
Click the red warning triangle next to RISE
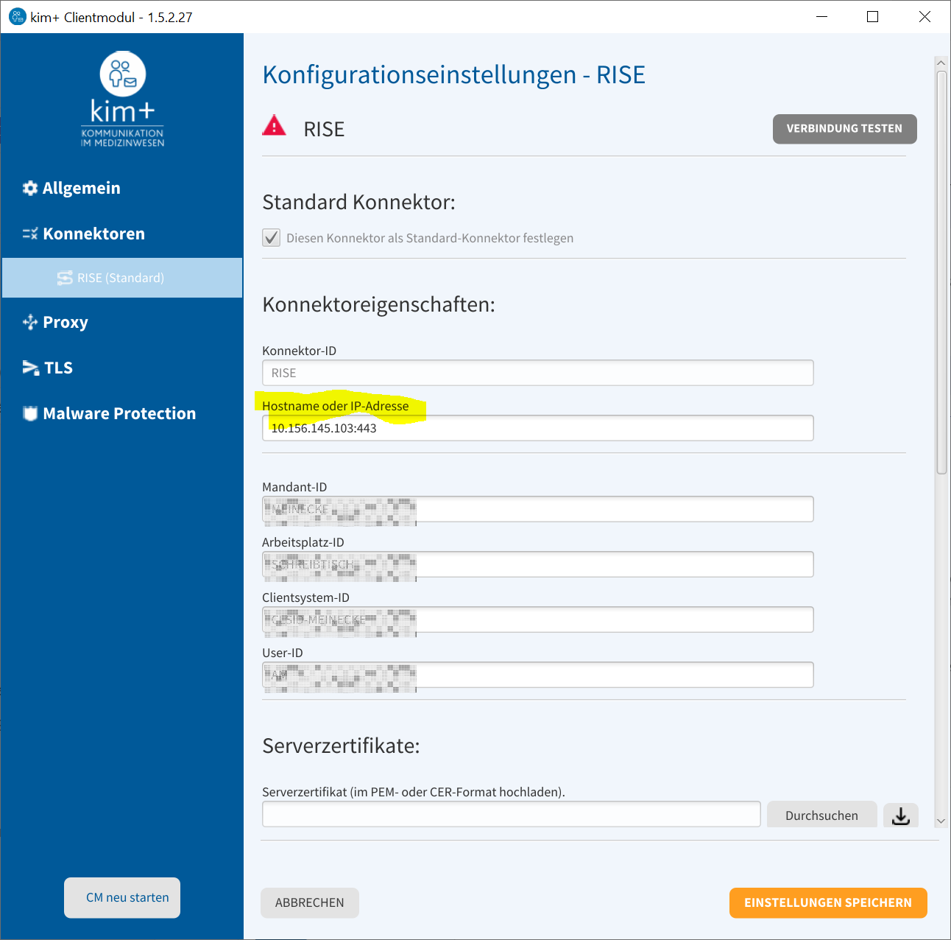pyautogui.click(x=274, y=126)
